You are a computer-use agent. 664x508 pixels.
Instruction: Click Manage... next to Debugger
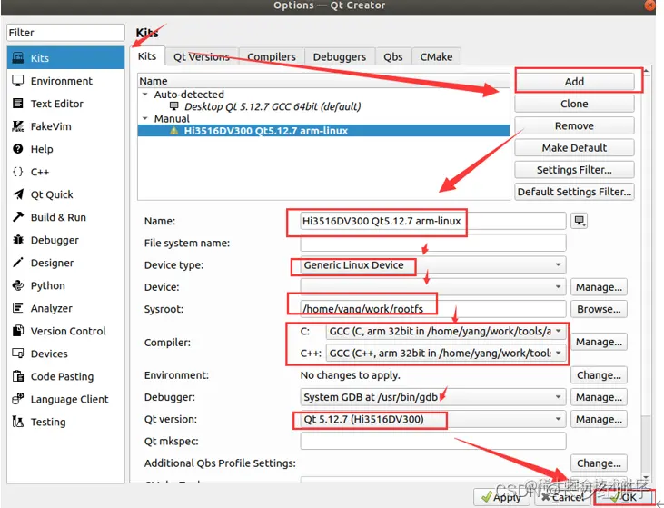tap(599, 397)
